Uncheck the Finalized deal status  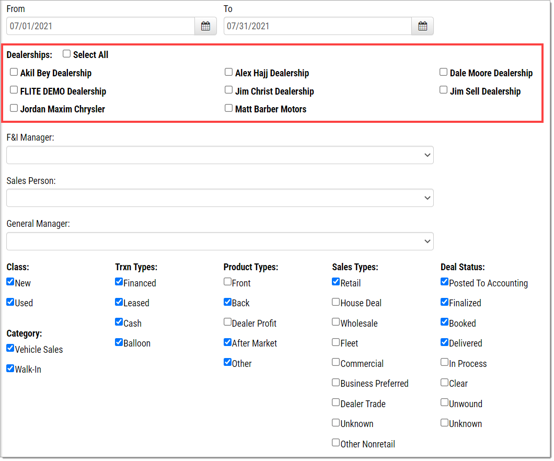(x=444, y=302)
